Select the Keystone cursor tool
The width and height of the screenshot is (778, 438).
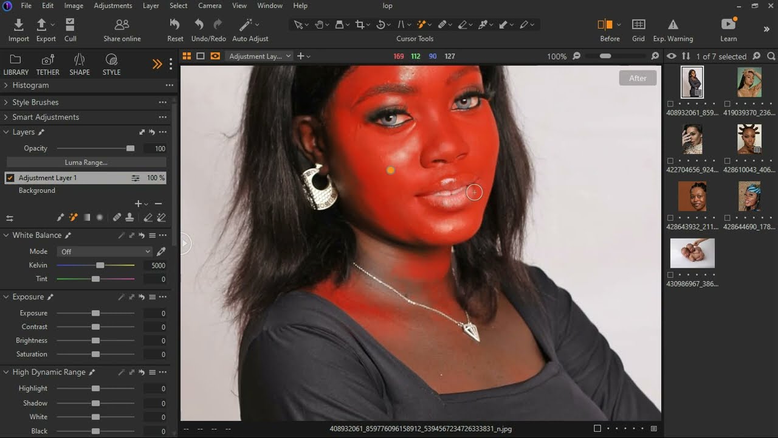(x=401, y=24)
